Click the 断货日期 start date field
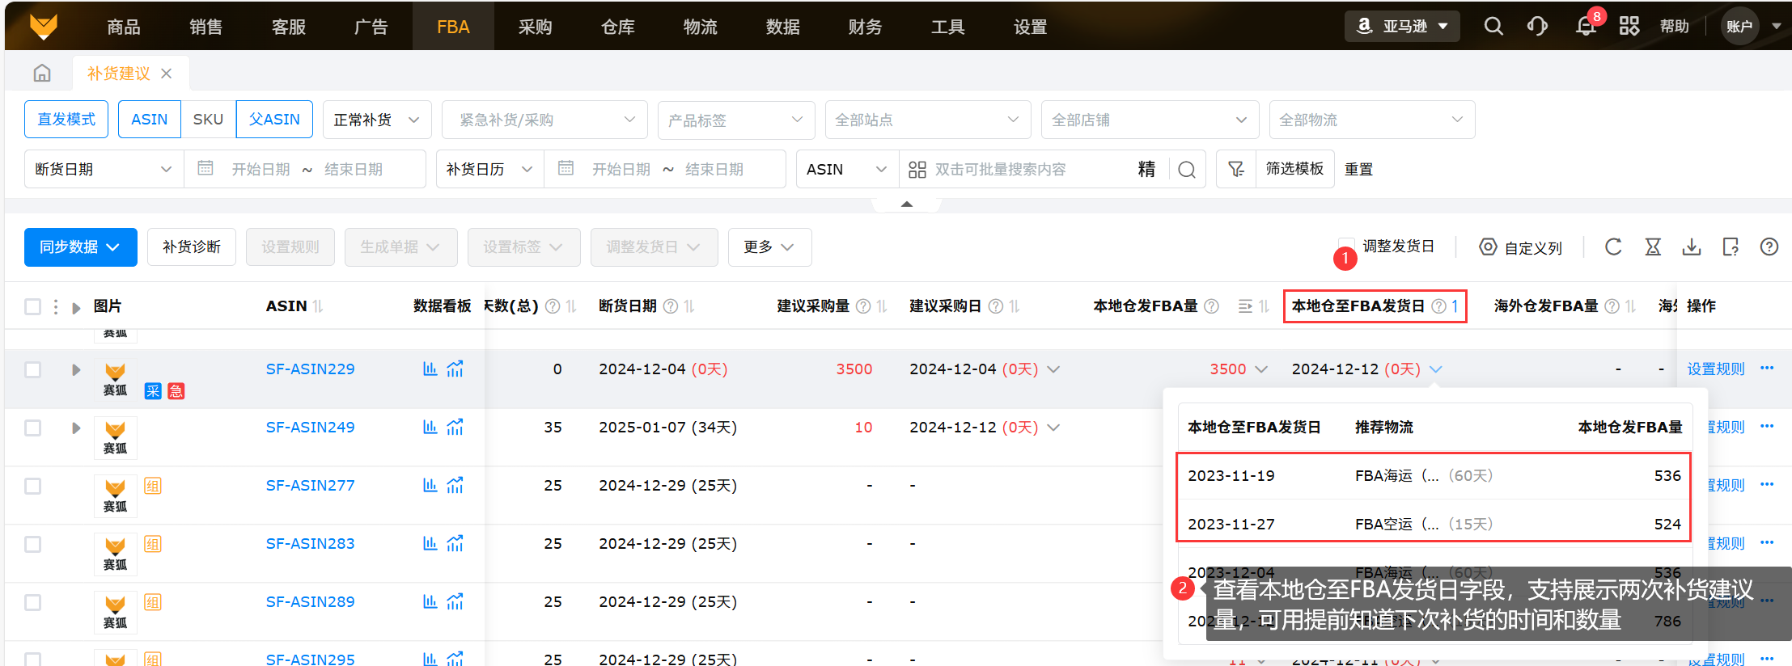 pyautogui.click(x=261, y=170)
